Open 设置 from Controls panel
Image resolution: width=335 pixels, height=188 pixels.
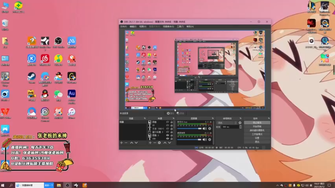257,138
